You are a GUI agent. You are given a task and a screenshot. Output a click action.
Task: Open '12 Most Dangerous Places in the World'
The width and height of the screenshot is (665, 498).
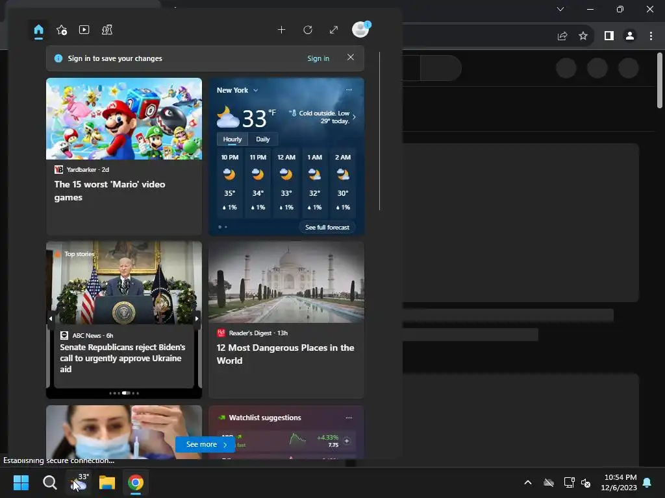tap(285, 354)
